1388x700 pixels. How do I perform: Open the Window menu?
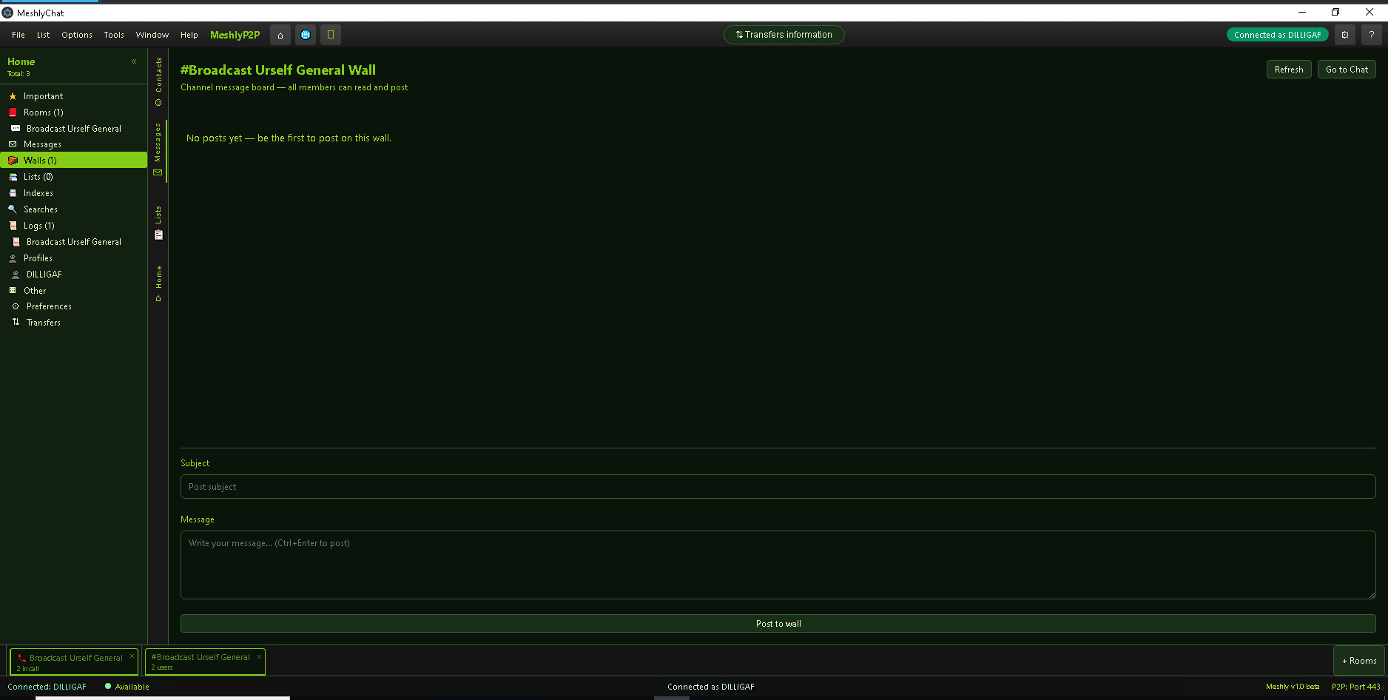point(152,35)
